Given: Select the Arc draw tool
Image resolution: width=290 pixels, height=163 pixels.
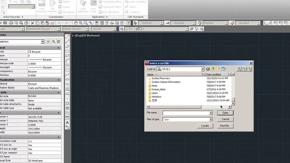Looking at the screenshot, I should [68, 60].
